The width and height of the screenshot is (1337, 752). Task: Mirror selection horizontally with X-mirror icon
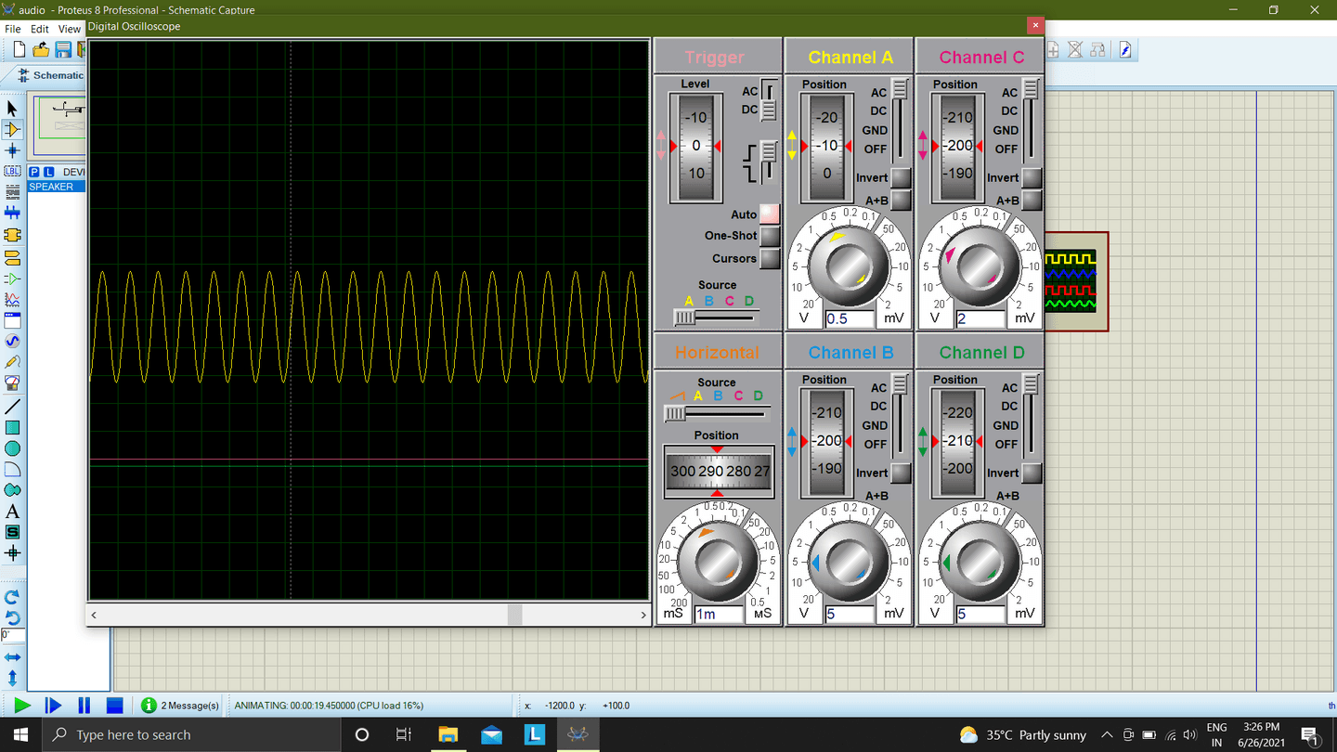12,657
